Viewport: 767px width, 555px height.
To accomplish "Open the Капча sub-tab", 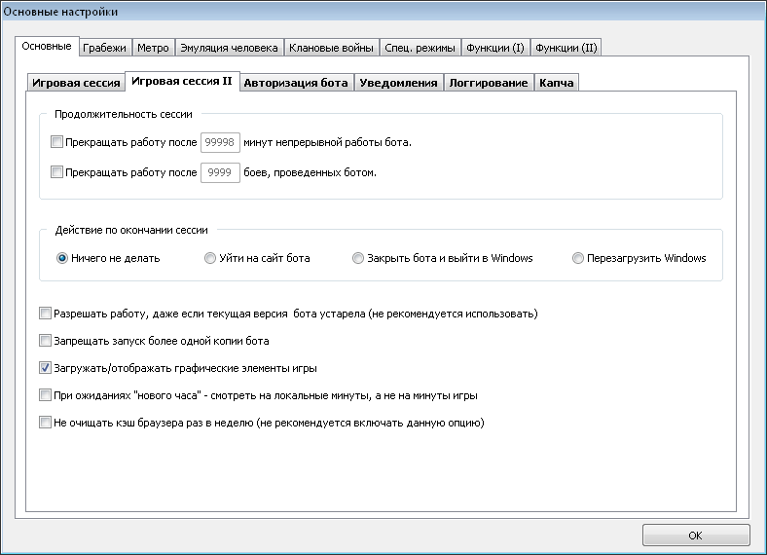I will (x=556, y=83).
